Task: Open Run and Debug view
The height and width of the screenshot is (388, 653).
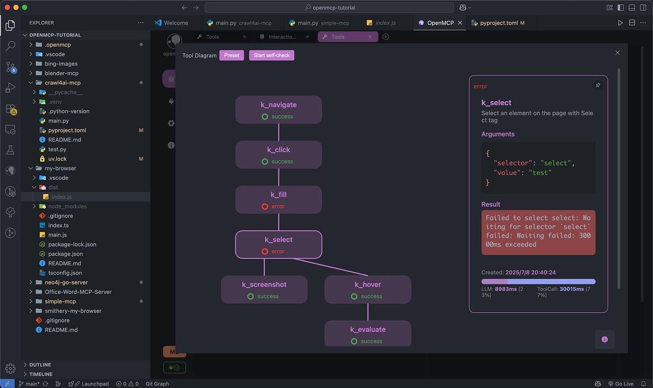Action: coord(10,88)
